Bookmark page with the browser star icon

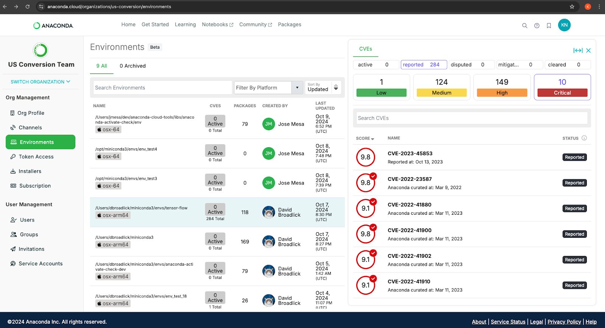click(x=572, y=6)
